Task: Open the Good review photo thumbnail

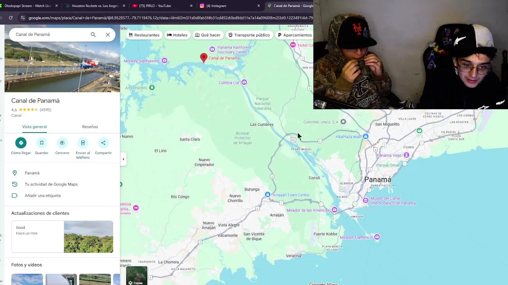Action: pos(89,237)
